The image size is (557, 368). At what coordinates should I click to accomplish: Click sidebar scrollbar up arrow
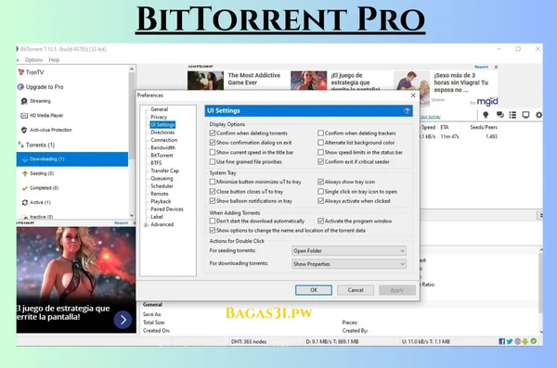(x=132, y=69)
